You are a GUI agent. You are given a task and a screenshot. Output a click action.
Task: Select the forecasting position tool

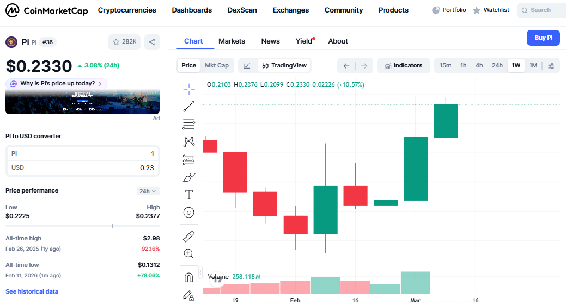click(x=189, y=159)
